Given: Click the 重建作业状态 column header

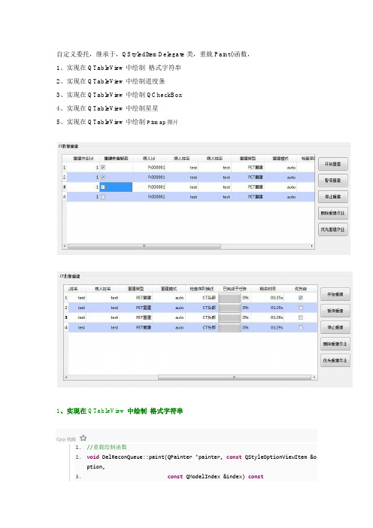Looking at the screenshot, I should 116,158.
